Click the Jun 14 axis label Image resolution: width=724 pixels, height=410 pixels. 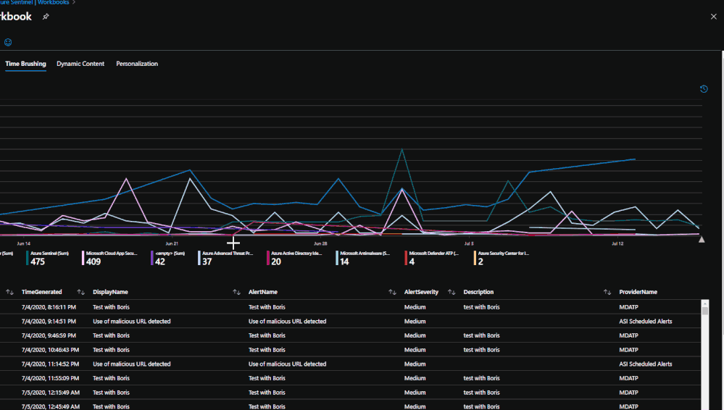coord(23,243)
